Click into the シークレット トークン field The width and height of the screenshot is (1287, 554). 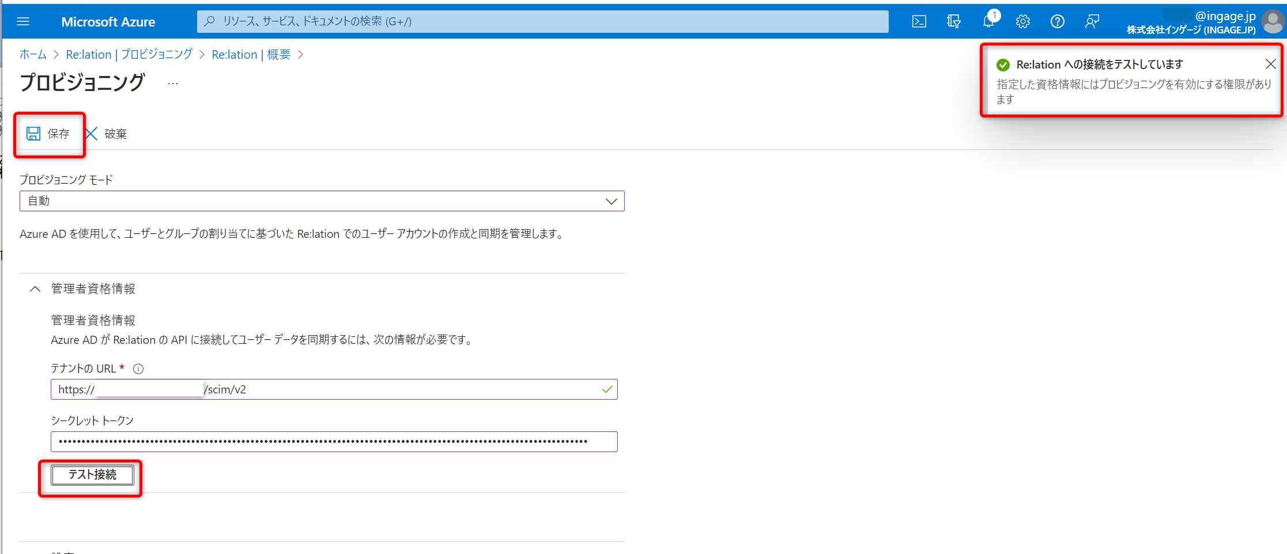pyautogui.click(x=334, y=442)
